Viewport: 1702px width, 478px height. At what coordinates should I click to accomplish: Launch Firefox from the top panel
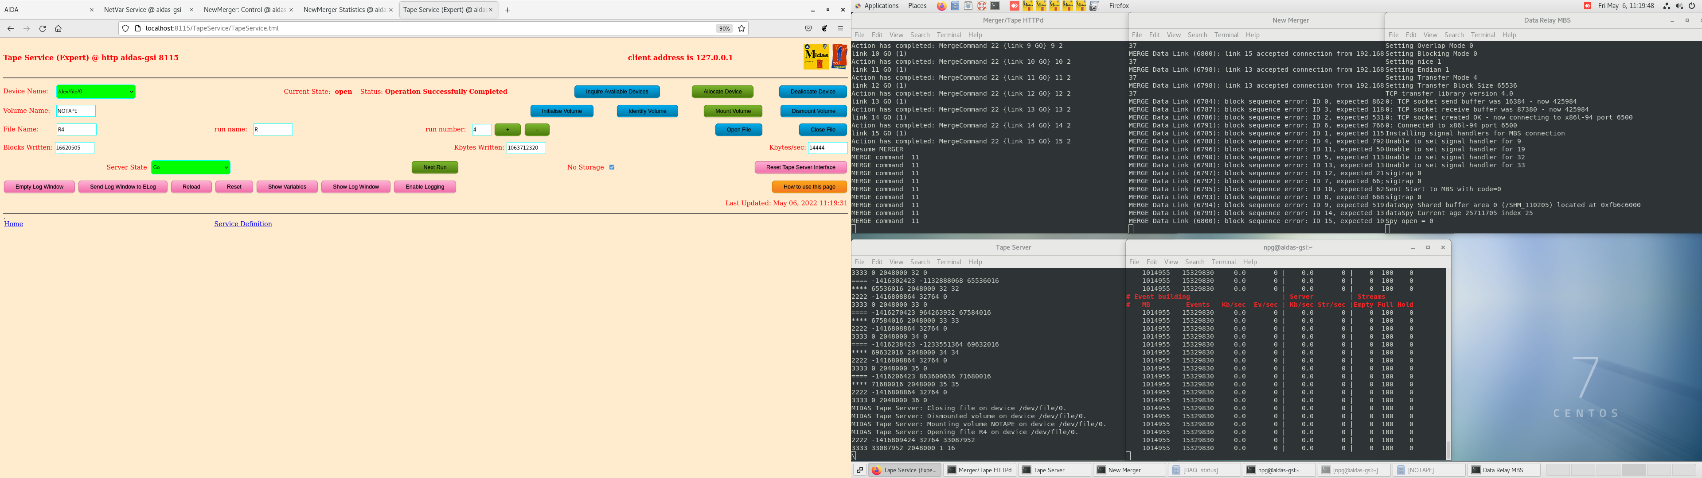point(941,6)
